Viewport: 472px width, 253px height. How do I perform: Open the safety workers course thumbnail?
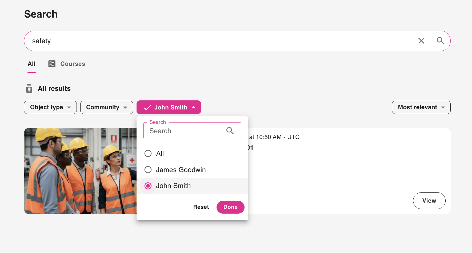(x=80, y=171)
